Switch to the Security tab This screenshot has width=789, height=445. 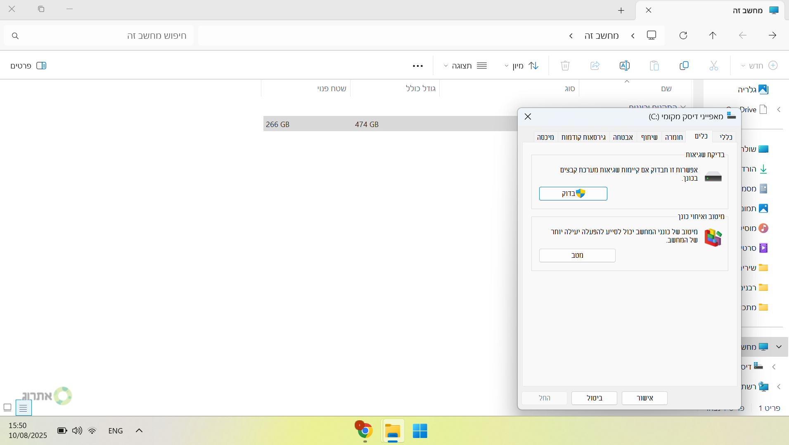pyautogui.click(x=623, y=137)
